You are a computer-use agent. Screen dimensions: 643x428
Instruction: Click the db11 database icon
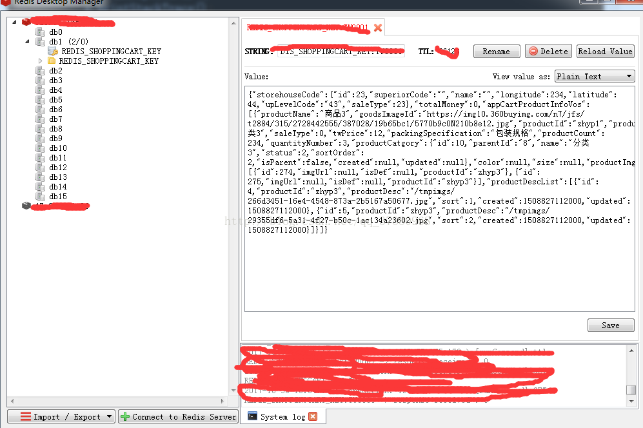[40, 158]
